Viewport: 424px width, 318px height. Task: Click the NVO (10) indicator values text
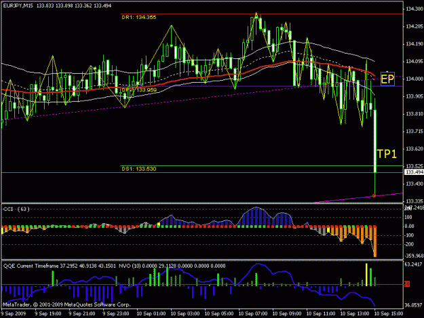click(172, 266)
